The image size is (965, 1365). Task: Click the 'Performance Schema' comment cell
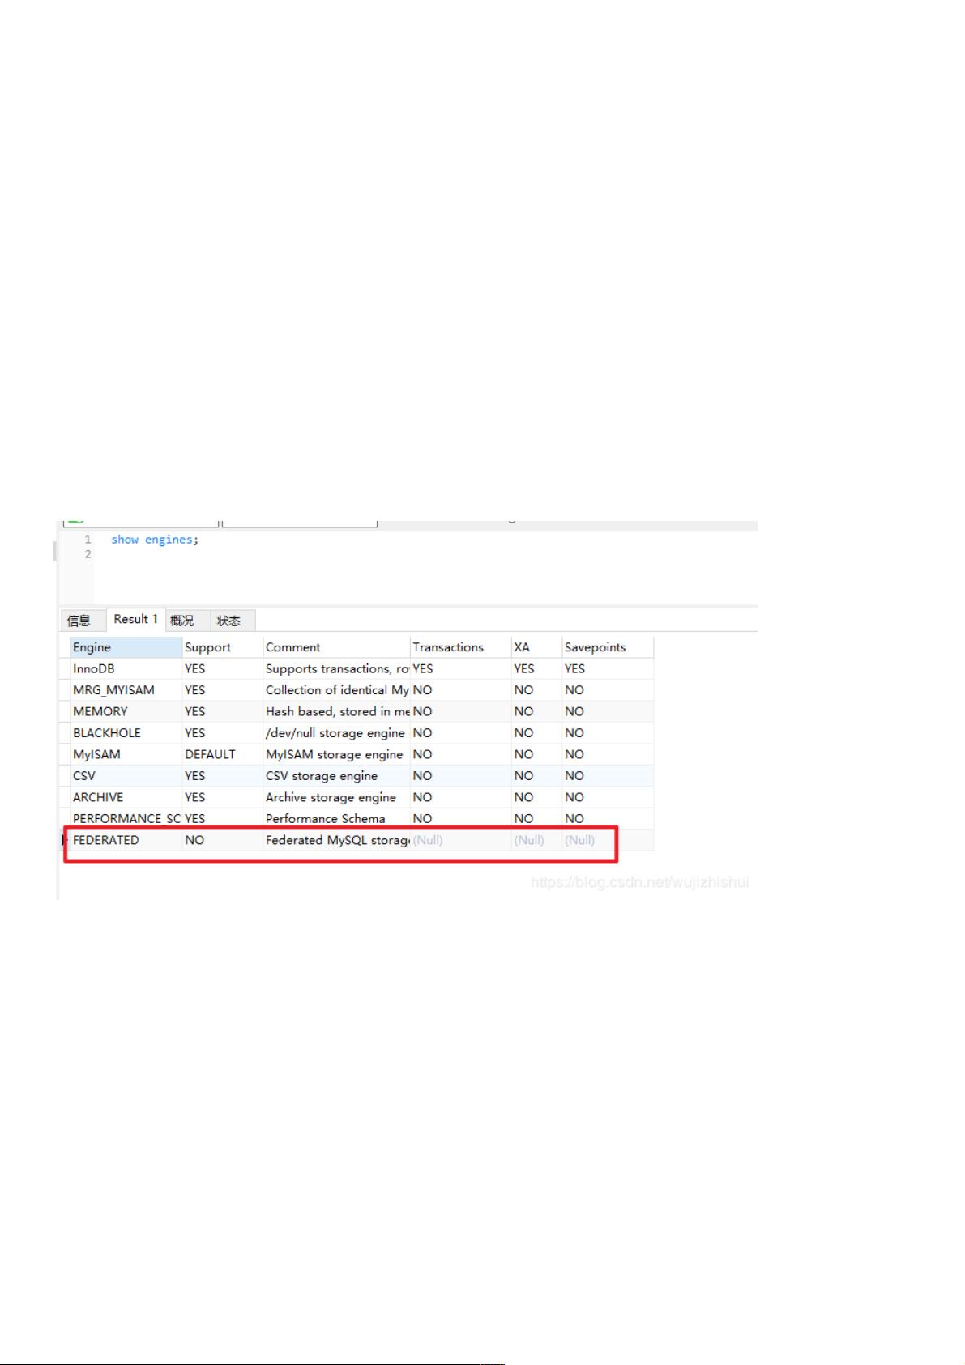(x=336, y=819)
